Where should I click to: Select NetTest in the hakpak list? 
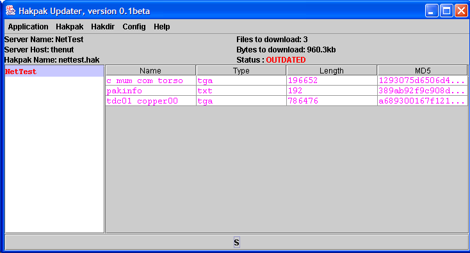pos(54,72)
